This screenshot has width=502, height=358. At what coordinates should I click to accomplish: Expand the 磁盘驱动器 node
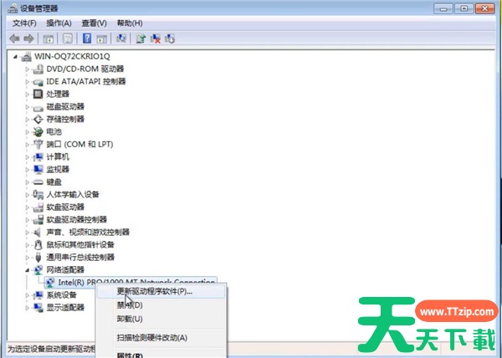pyautogui.click(x=28, y=107)
